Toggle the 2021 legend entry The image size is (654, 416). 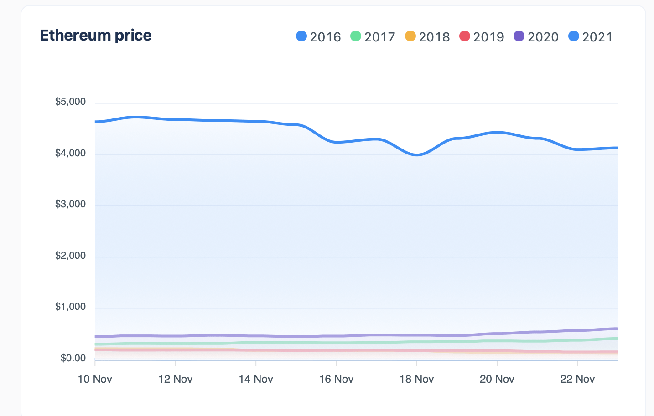click(x=591, y=36)
